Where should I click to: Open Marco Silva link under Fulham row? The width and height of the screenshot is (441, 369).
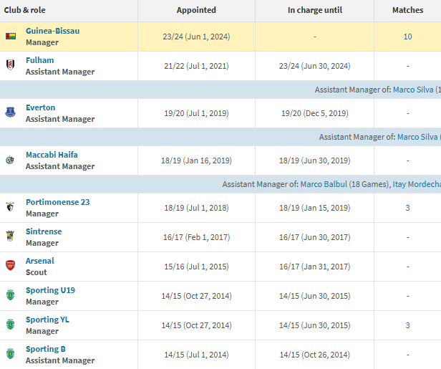(x=413, y=90)
